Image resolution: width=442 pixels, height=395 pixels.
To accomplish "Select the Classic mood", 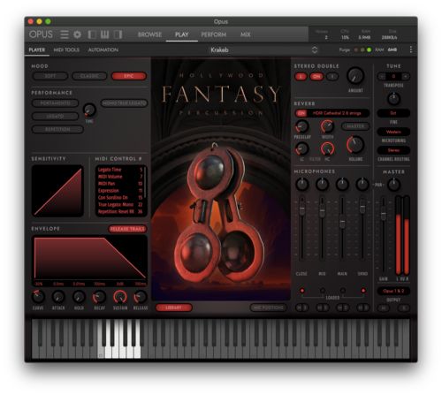I will [89, 76].
